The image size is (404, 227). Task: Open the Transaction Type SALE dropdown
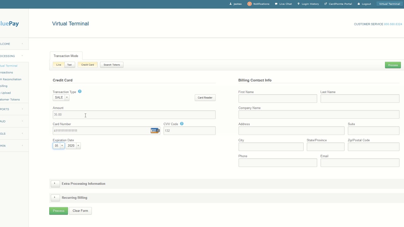click(x=61, y=97)
